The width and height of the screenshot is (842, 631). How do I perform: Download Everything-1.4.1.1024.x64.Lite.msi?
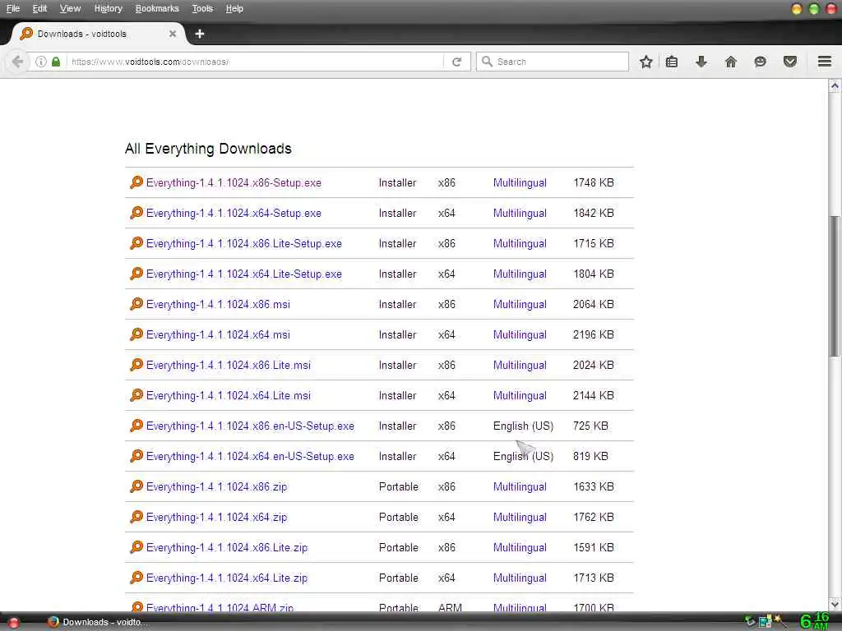[x=229, y=396]
